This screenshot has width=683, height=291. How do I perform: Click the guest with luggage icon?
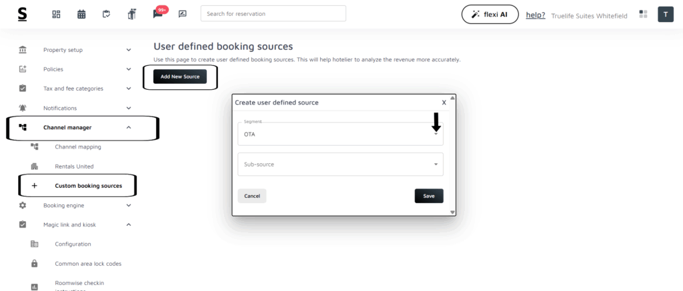click(x=131, y=14)
